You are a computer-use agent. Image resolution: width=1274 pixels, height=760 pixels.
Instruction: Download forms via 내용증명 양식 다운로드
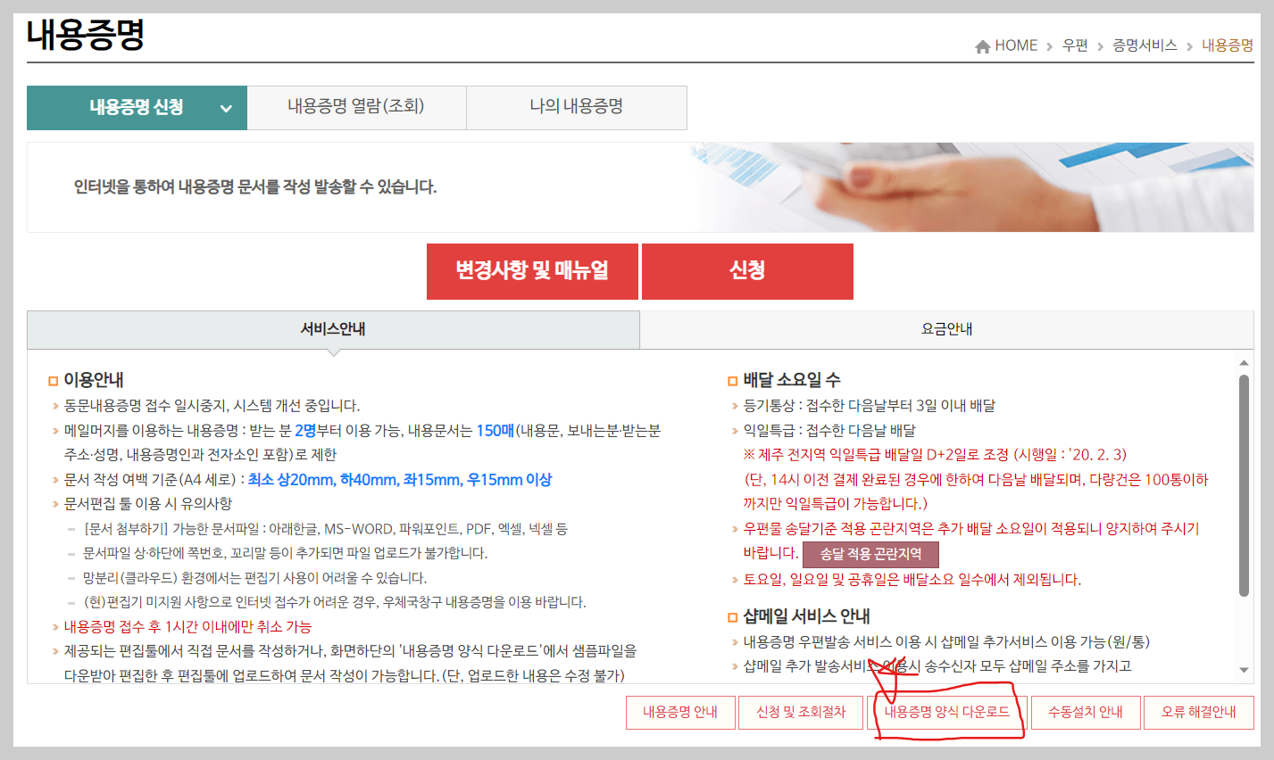(x=946, y=712)
